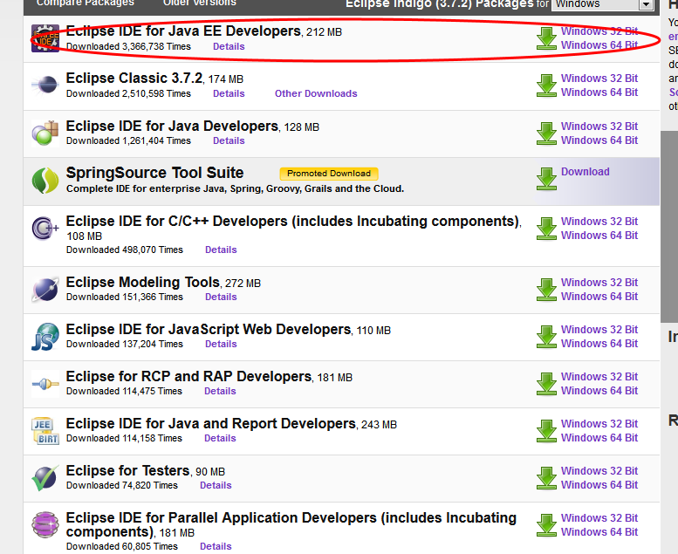This screenshot has height=554, width=678.
Task: Open Details for Java and Report Developers
Action: coord(220,438)
